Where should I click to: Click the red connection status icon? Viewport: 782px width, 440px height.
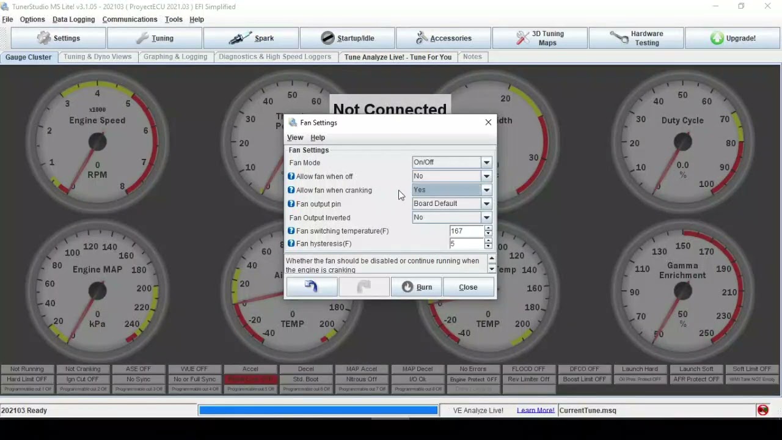coord(762,410)
